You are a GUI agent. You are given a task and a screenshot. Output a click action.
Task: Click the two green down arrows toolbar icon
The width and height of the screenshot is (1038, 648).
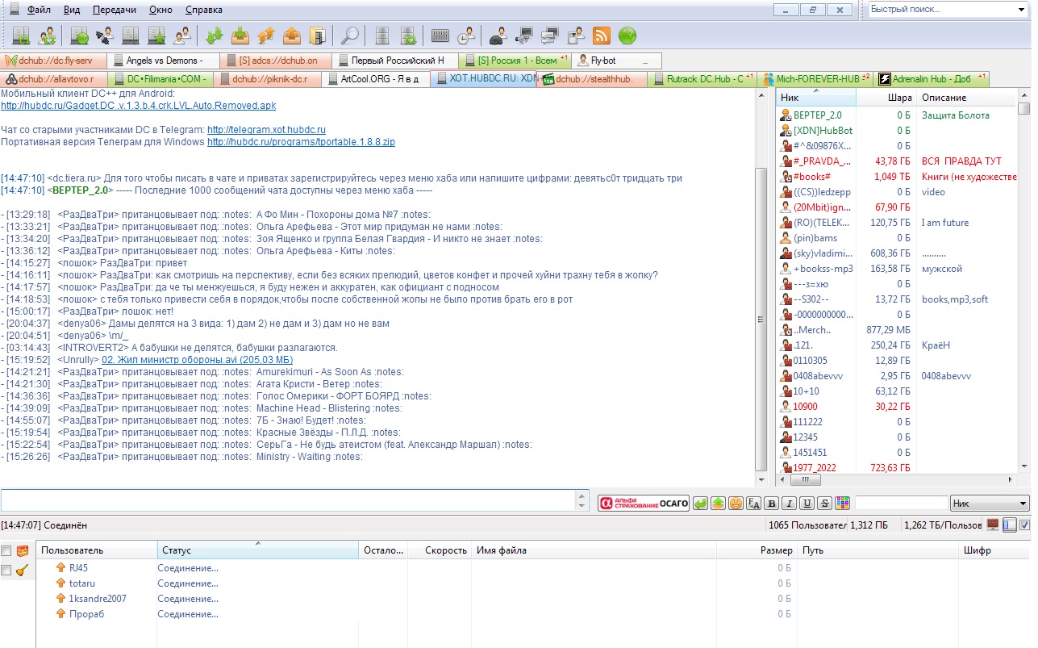(x=215, y=36)
